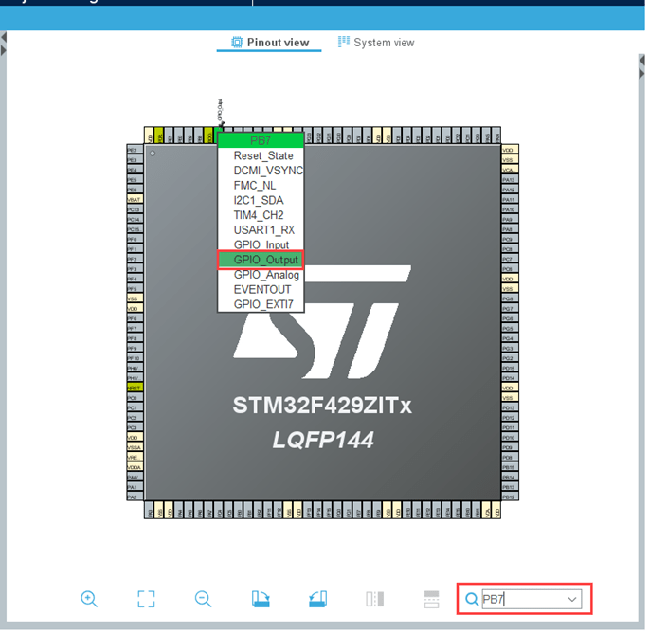Viewport: 649px width, 633px height.
Task: Select GPIO_Output from PB7 pin menu
Action: (x=265, y=260)
